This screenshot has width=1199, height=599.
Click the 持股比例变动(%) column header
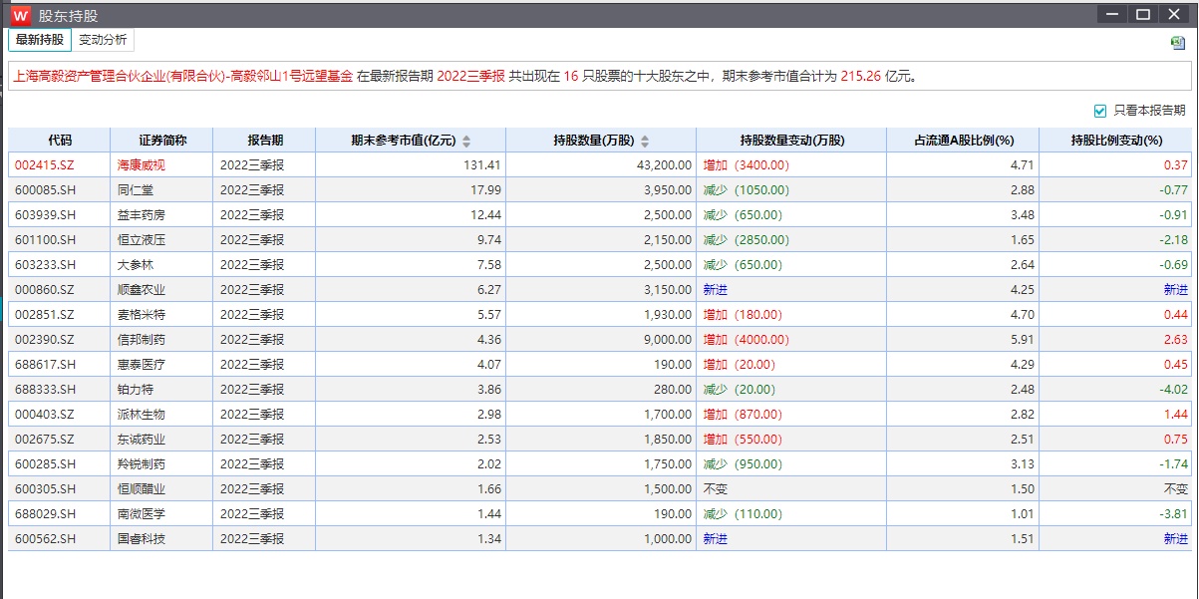coord(1116,141)
